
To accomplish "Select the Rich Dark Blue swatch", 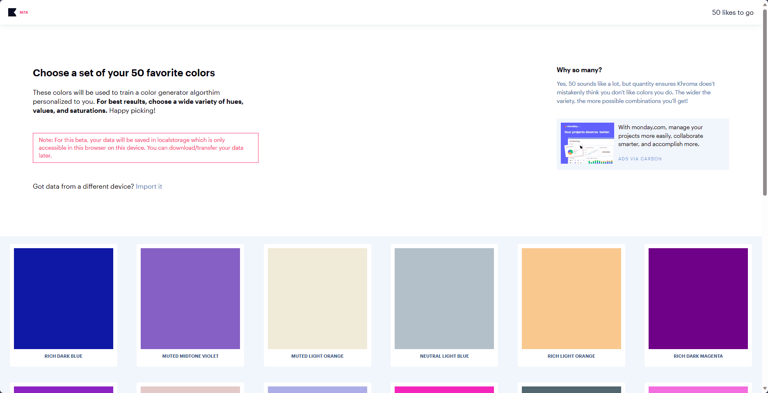I will 64,299.
